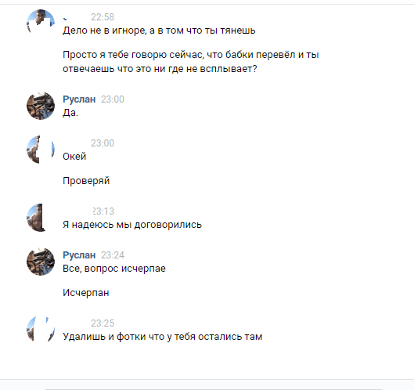Image resolution: width=414 pixels, height=390 pixels.
Task: Click the avatar beside the 23:25 message
Action: tap(41, 330)
